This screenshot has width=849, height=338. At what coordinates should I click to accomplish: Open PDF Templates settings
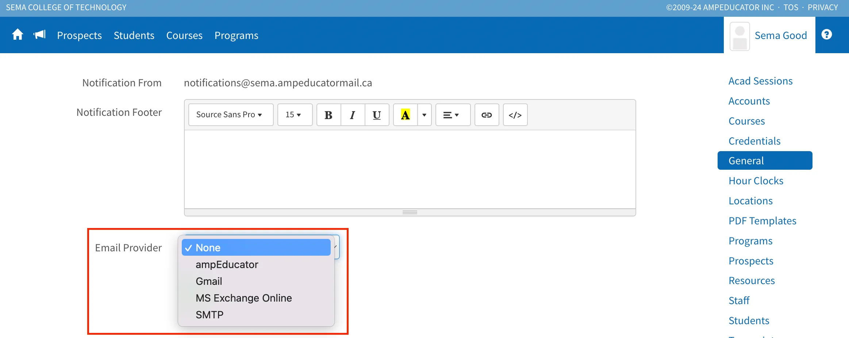(762, 221)
